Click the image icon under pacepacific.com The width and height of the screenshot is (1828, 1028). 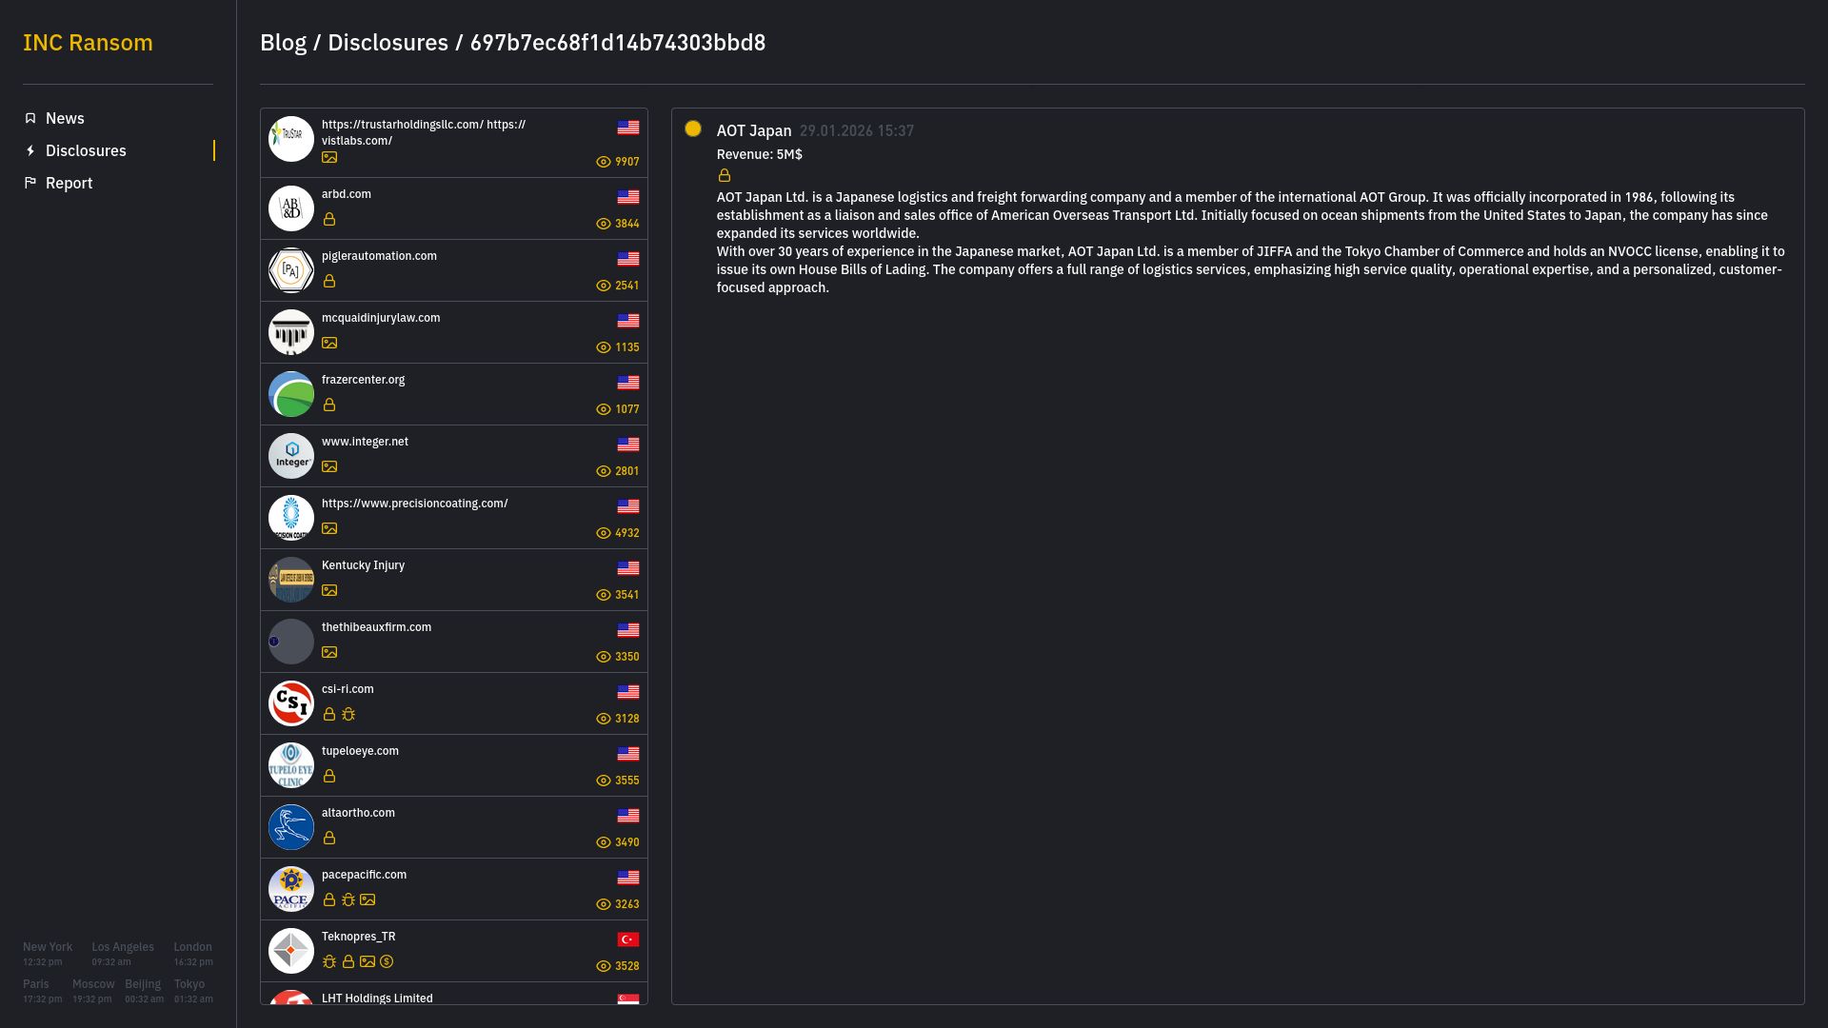pyautogui.click(x=368, y=900)
